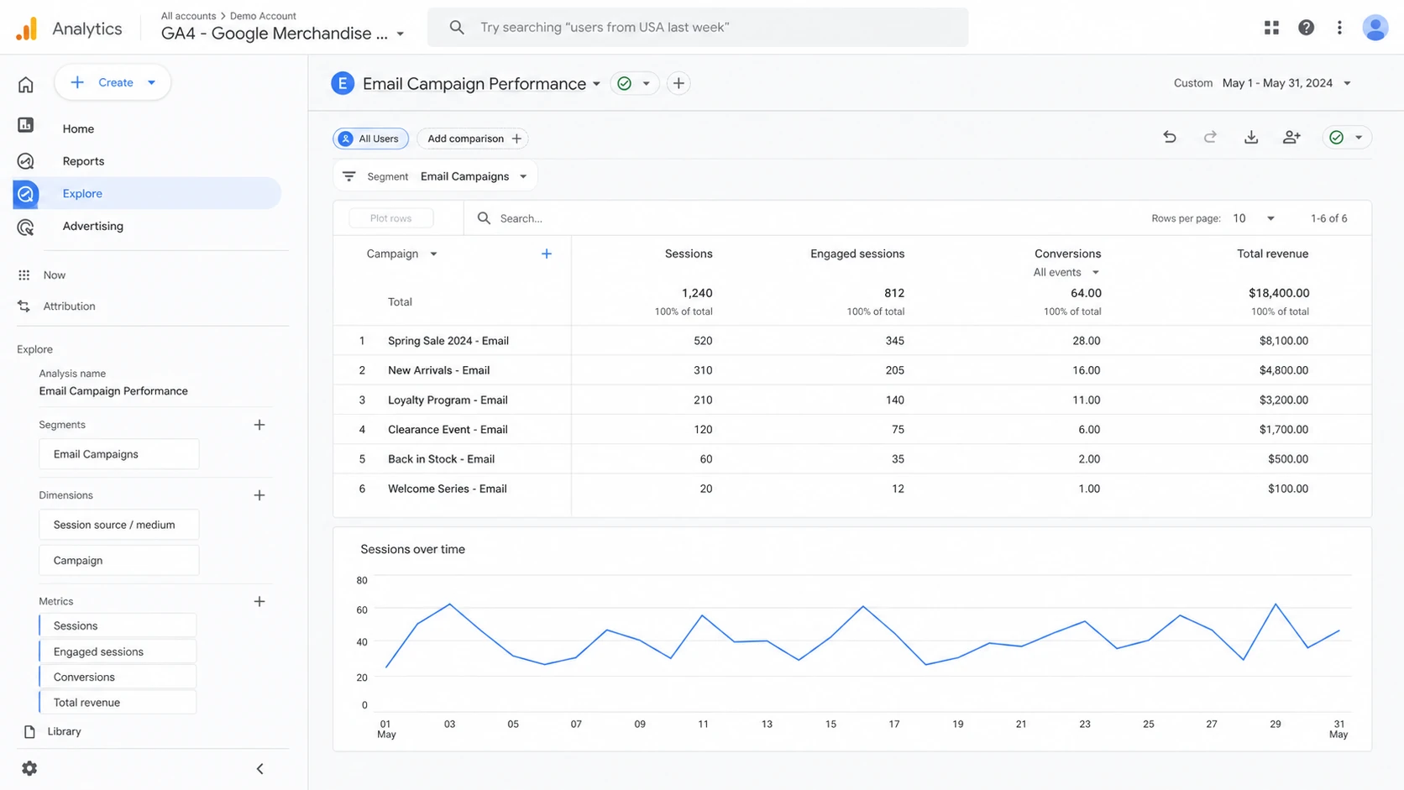
Task: Click the Sessions column header
Action: click(689, 254)
